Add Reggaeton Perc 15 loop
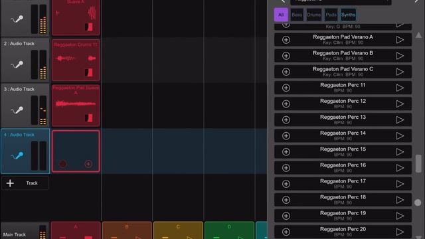Screen dimensions: 425x239 (286, 152)
